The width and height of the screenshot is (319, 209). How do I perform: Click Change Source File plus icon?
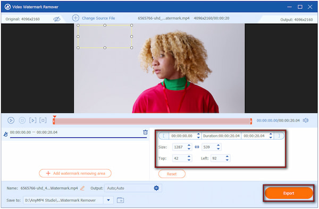pos(75,18)
